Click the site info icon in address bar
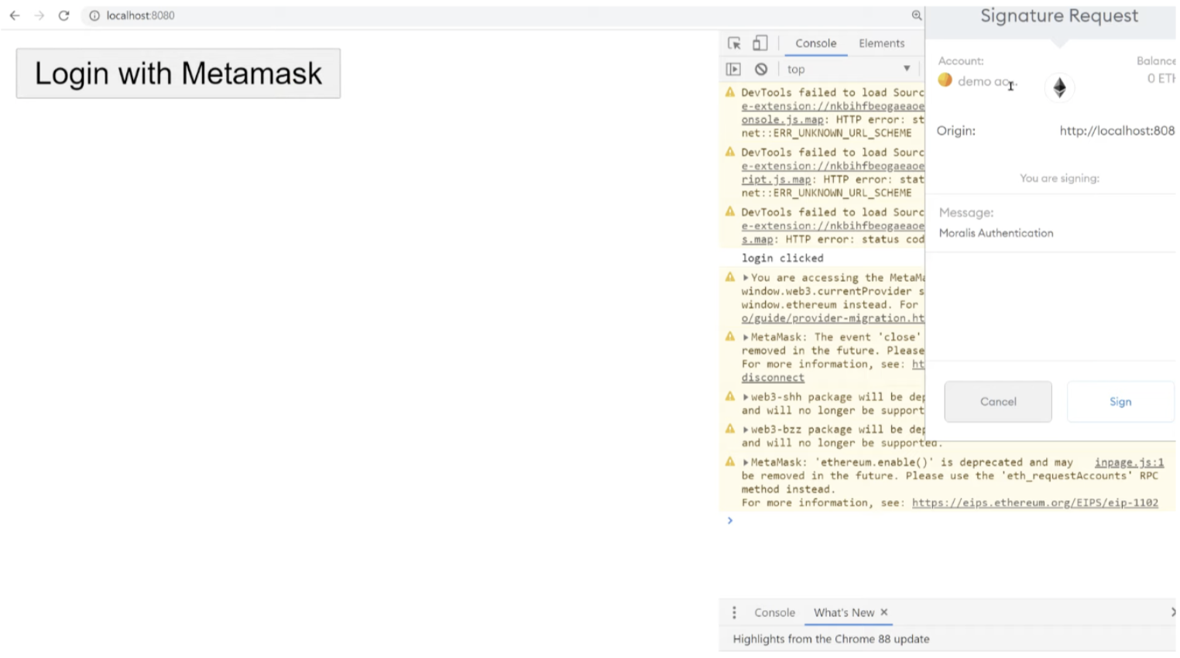The image size is (1180, 658). 94,15
